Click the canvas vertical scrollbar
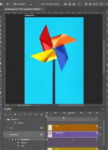This screenshot has width=108, height=150. click(x=104, y=57)
